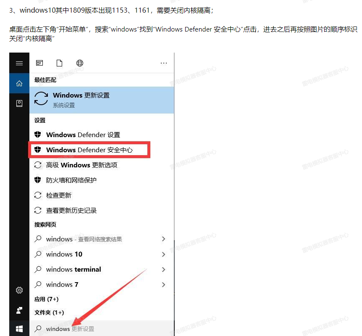Open Windows Defender 设置 result
The height and width of the screenshot is (336, 362).
pyautogui.click(x=102, y=135)
